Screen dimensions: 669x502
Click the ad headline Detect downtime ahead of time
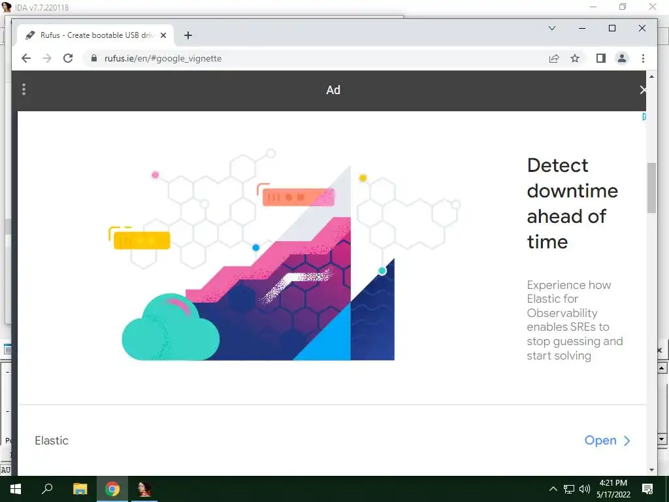(572, 204)
